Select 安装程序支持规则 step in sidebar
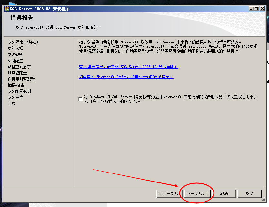This screenshot has height=207, width=269. (23, 42)
